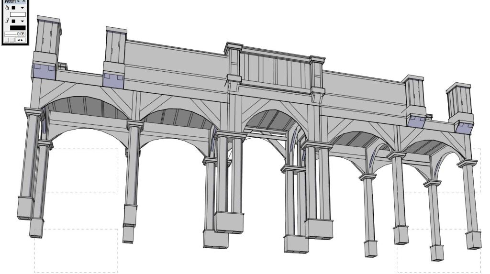Pick the white fill color bar
490x274 pixels.
tap(18, 15)
